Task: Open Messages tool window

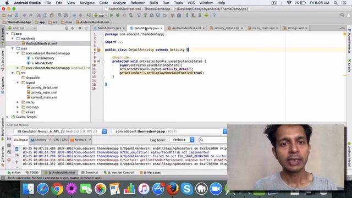Action: [150, 172]
